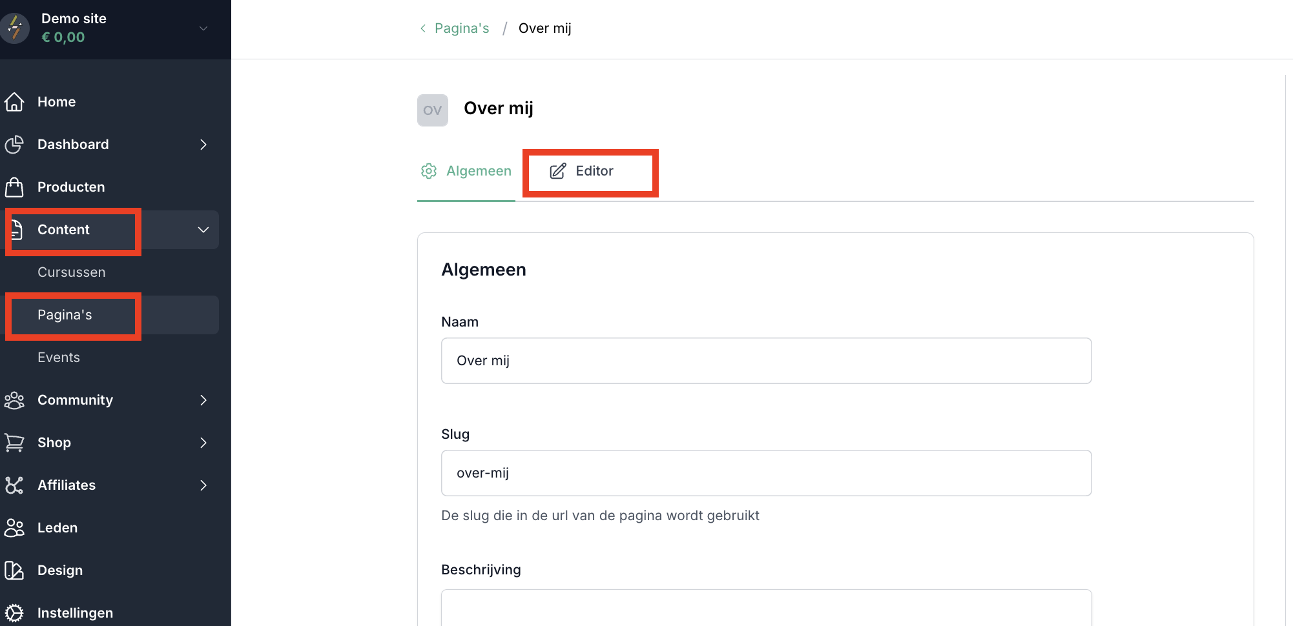Open Cursussen in the Content submenu
Screen dimensions: 1293x626
(71, 272)
